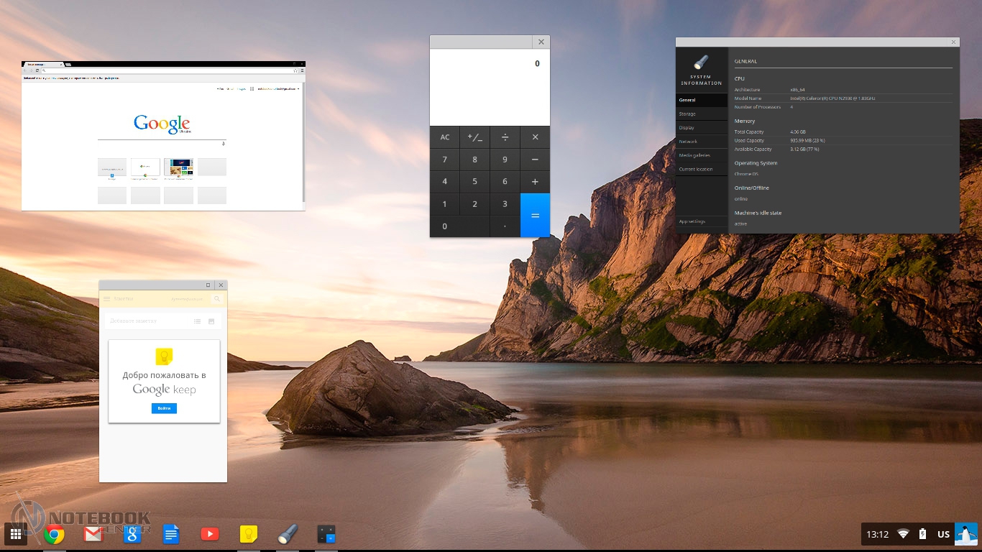This screenshot has height=552, width=982.
Task: Click the new list icon in Keep
Action: coord(198,321)
